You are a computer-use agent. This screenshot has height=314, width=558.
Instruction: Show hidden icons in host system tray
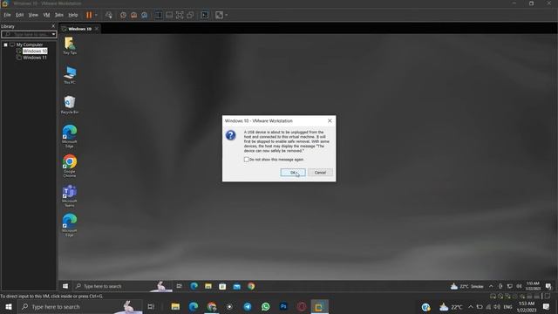tap(471, 306)
